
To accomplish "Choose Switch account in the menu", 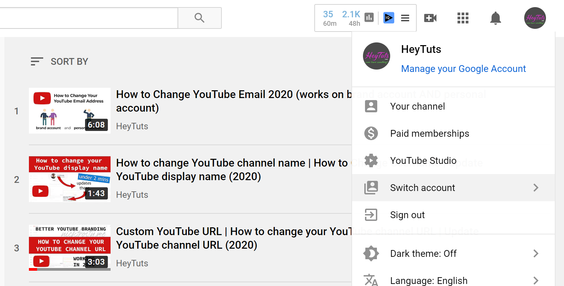I will coord(453,188).
